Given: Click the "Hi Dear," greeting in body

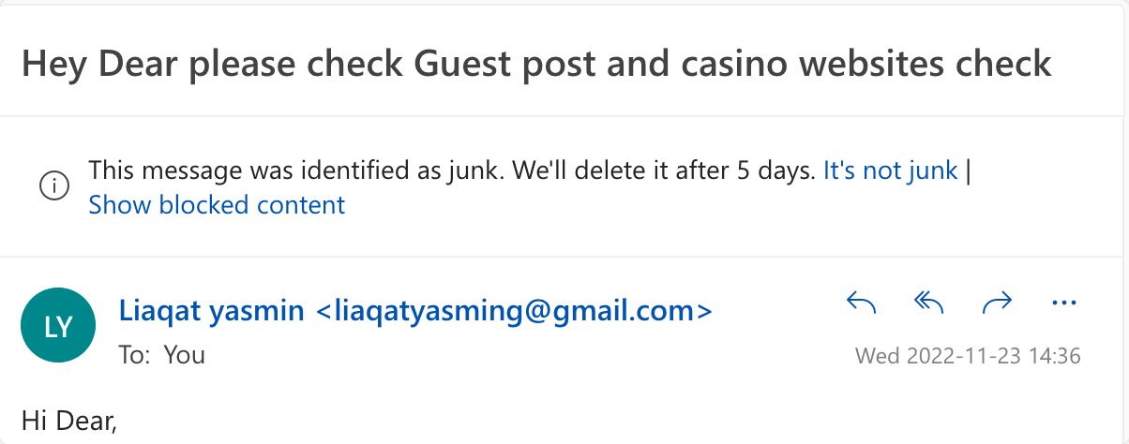Looking at the screenshot, I should 69,421.
